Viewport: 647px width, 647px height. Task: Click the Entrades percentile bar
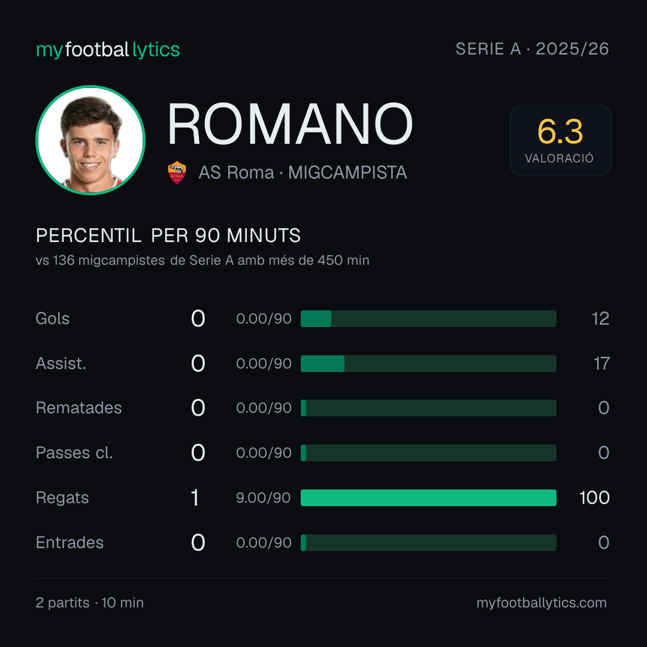pyautogui.click(x=428, y=543)
